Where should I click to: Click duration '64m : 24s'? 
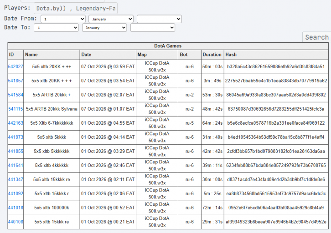pyautogui.click(x=212, y=123)
